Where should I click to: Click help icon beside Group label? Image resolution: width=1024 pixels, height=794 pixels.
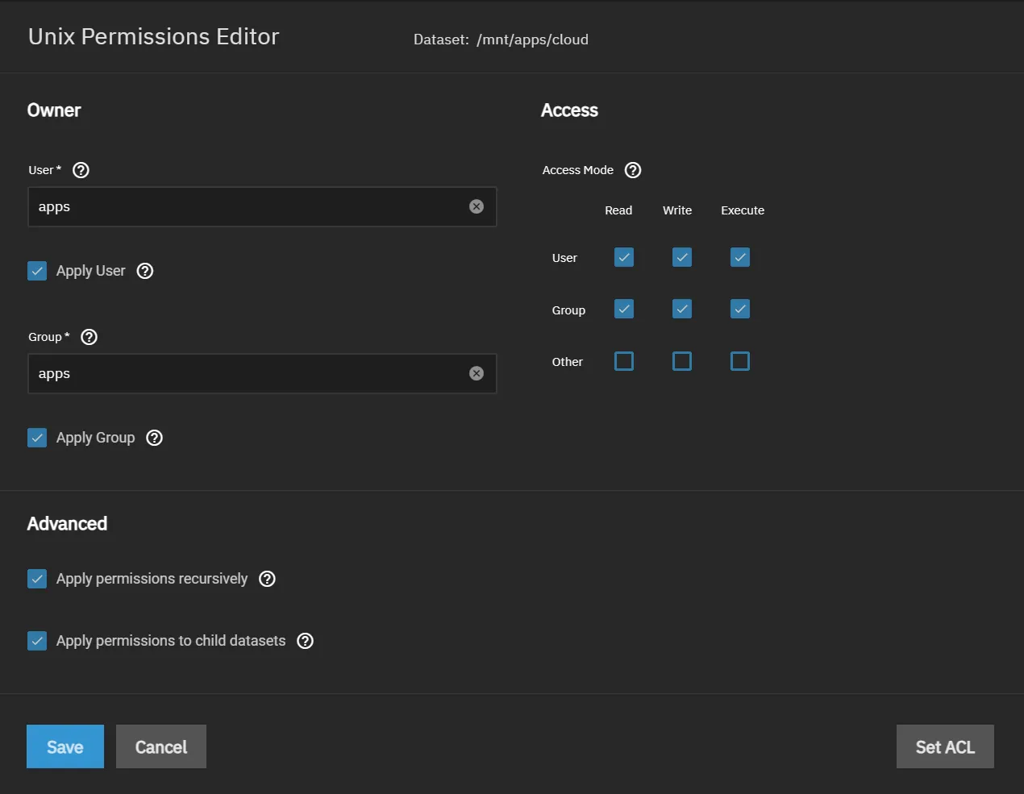[x=89, y=337]
